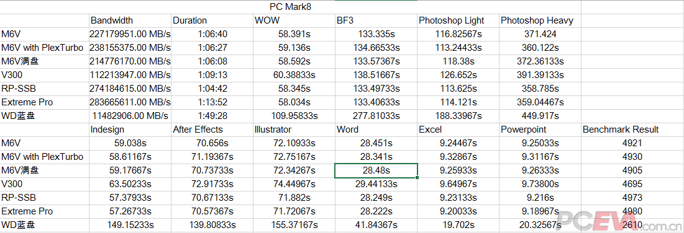Select the duration cell 1:13:52
This screenshot has height=233, width=684.
click(212, 102)
